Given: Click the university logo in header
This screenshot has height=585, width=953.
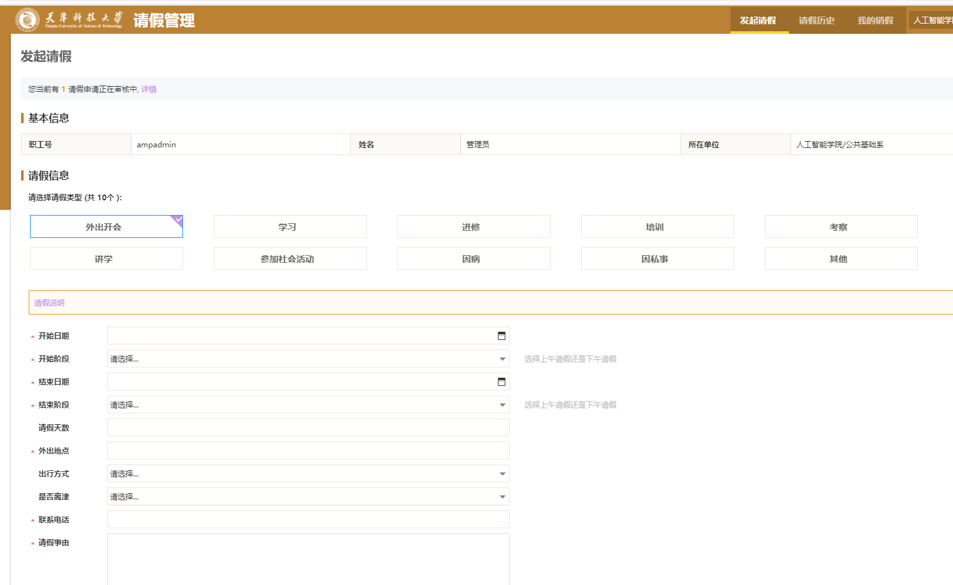Looking at the screenshot, I should tap(27, 20).
